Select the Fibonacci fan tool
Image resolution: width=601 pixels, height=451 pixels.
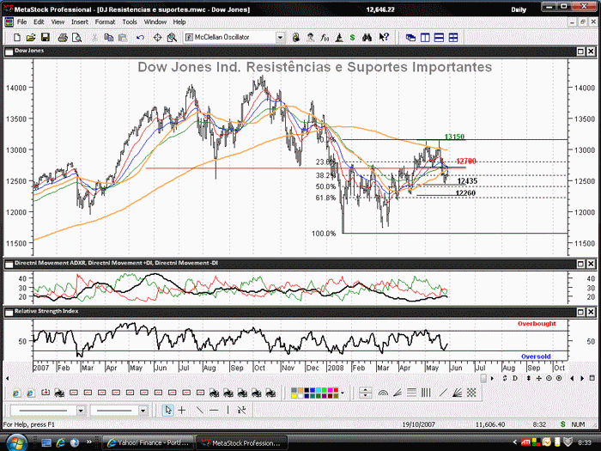397,393
